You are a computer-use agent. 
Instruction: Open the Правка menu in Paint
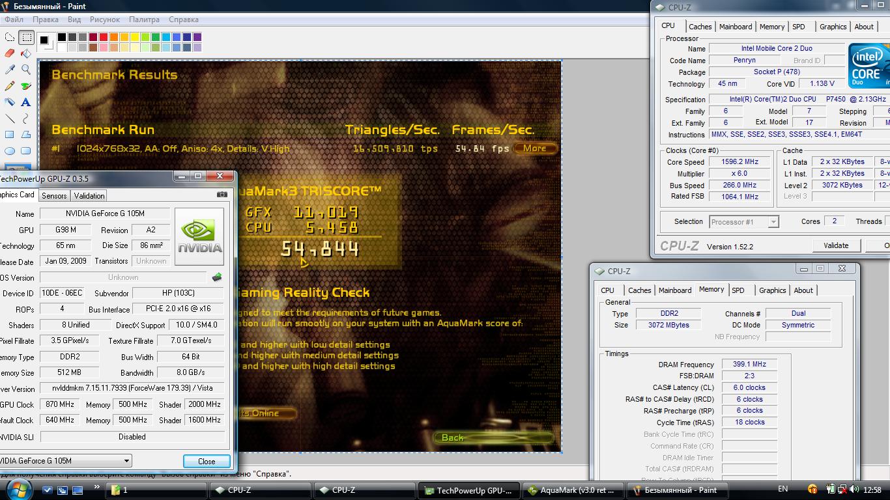[x=45, y=20]
